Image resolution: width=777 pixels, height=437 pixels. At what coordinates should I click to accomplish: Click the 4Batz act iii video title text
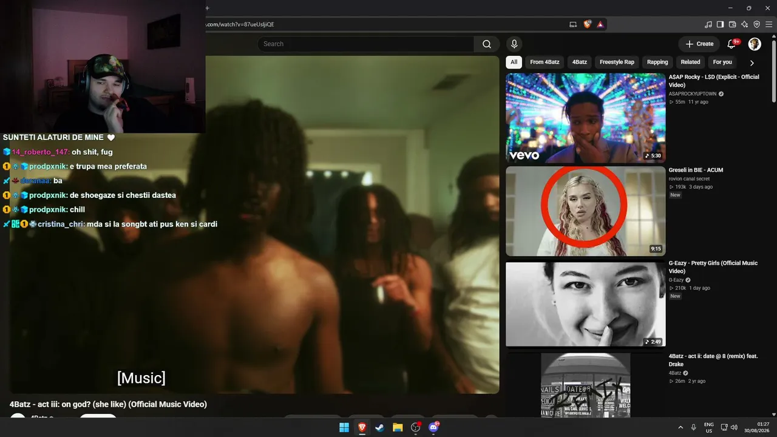pos(108,404)
